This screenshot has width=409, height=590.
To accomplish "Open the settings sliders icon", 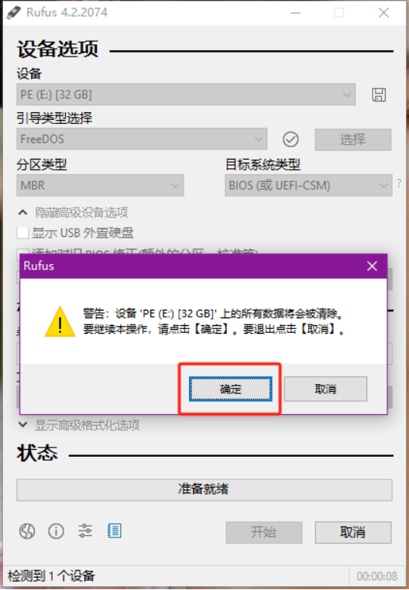I will (85, 531).
